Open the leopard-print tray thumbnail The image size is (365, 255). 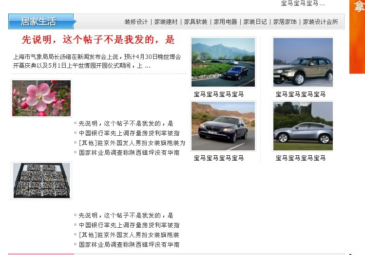pyautogui.click(x=41, y=181)
